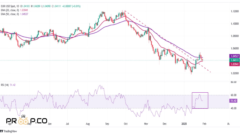Image resolution: width=240 pixels, height=135 pixels.
Task: Click the Dec label on time axis
Action: 164,124
